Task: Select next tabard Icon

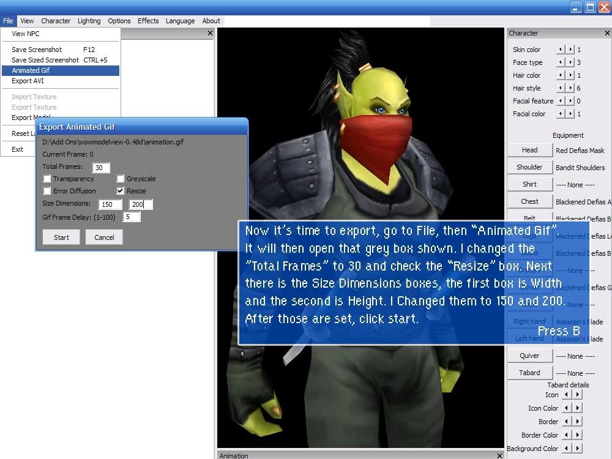Action: click(x=577, y=395)
